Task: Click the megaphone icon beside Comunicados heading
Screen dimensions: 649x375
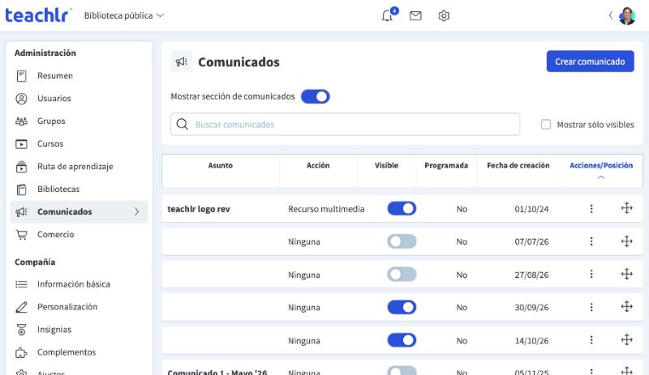Action: pos(181,62)
